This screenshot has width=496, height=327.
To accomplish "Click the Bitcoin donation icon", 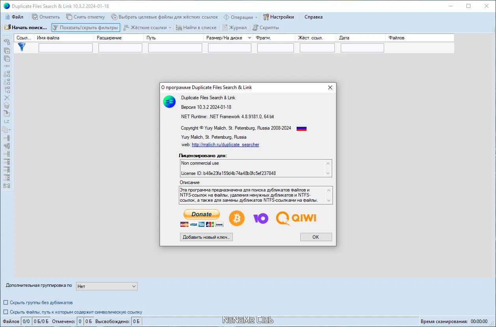I will tap(237, 218).
